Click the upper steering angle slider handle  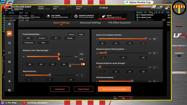(59, 54)
